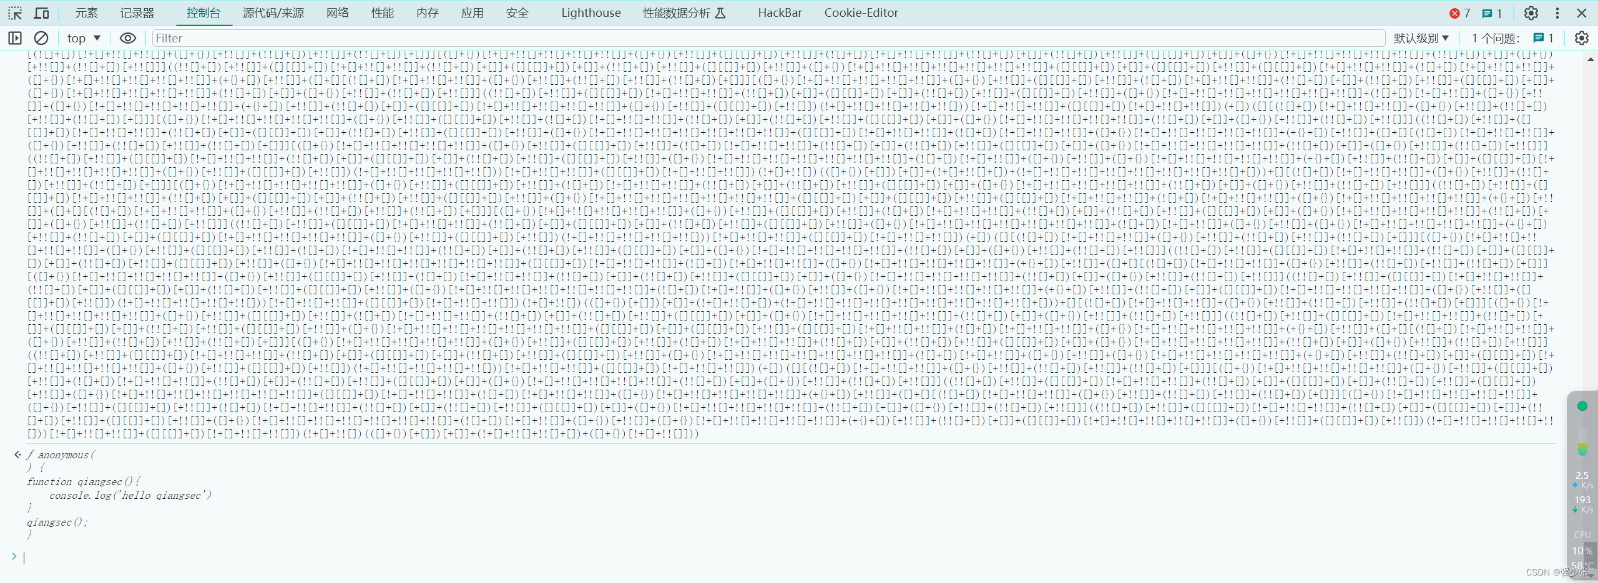Clear the console with the ban icon

pyautogui.click(x=41, y=38)
